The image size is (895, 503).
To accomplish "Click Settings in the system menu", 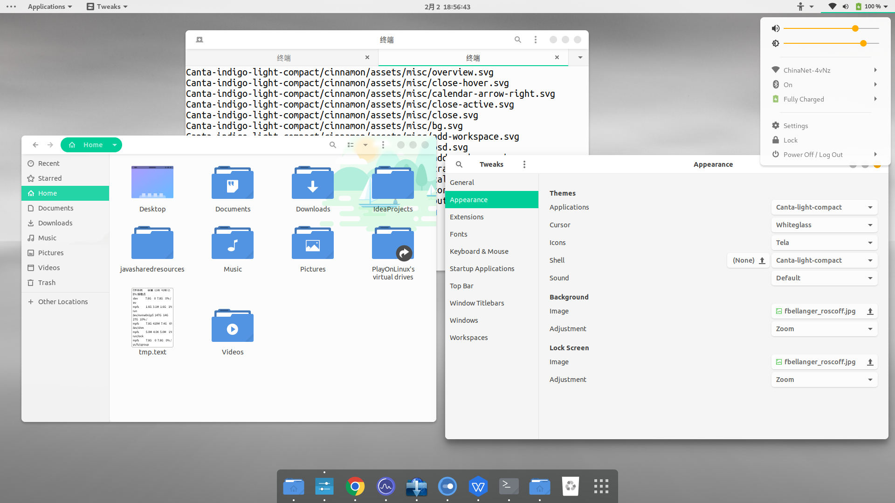I will [795, 126].
